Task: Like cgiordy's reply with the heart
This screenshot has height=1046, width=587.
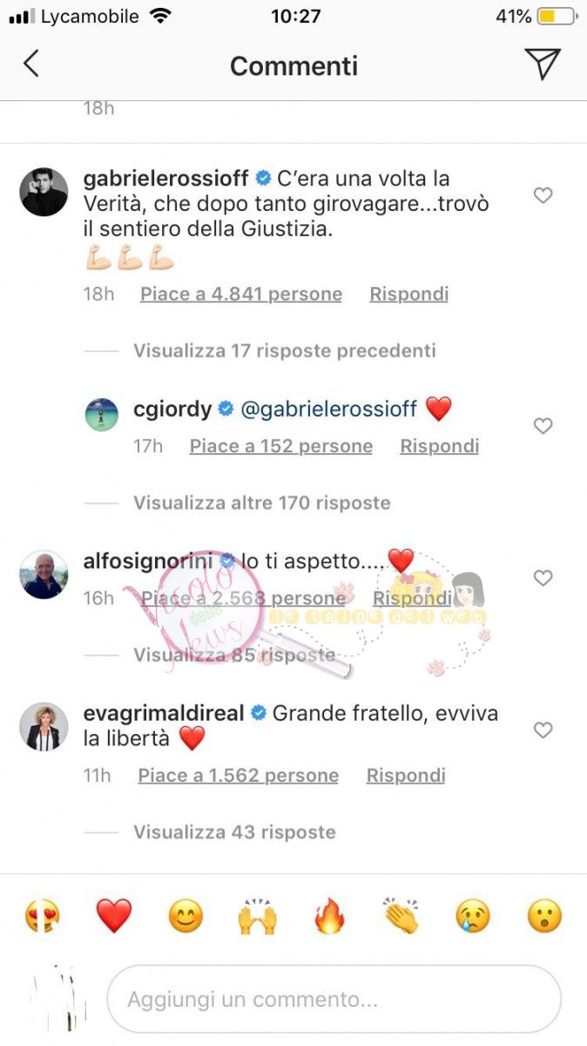Action: [x=543, y=425]
